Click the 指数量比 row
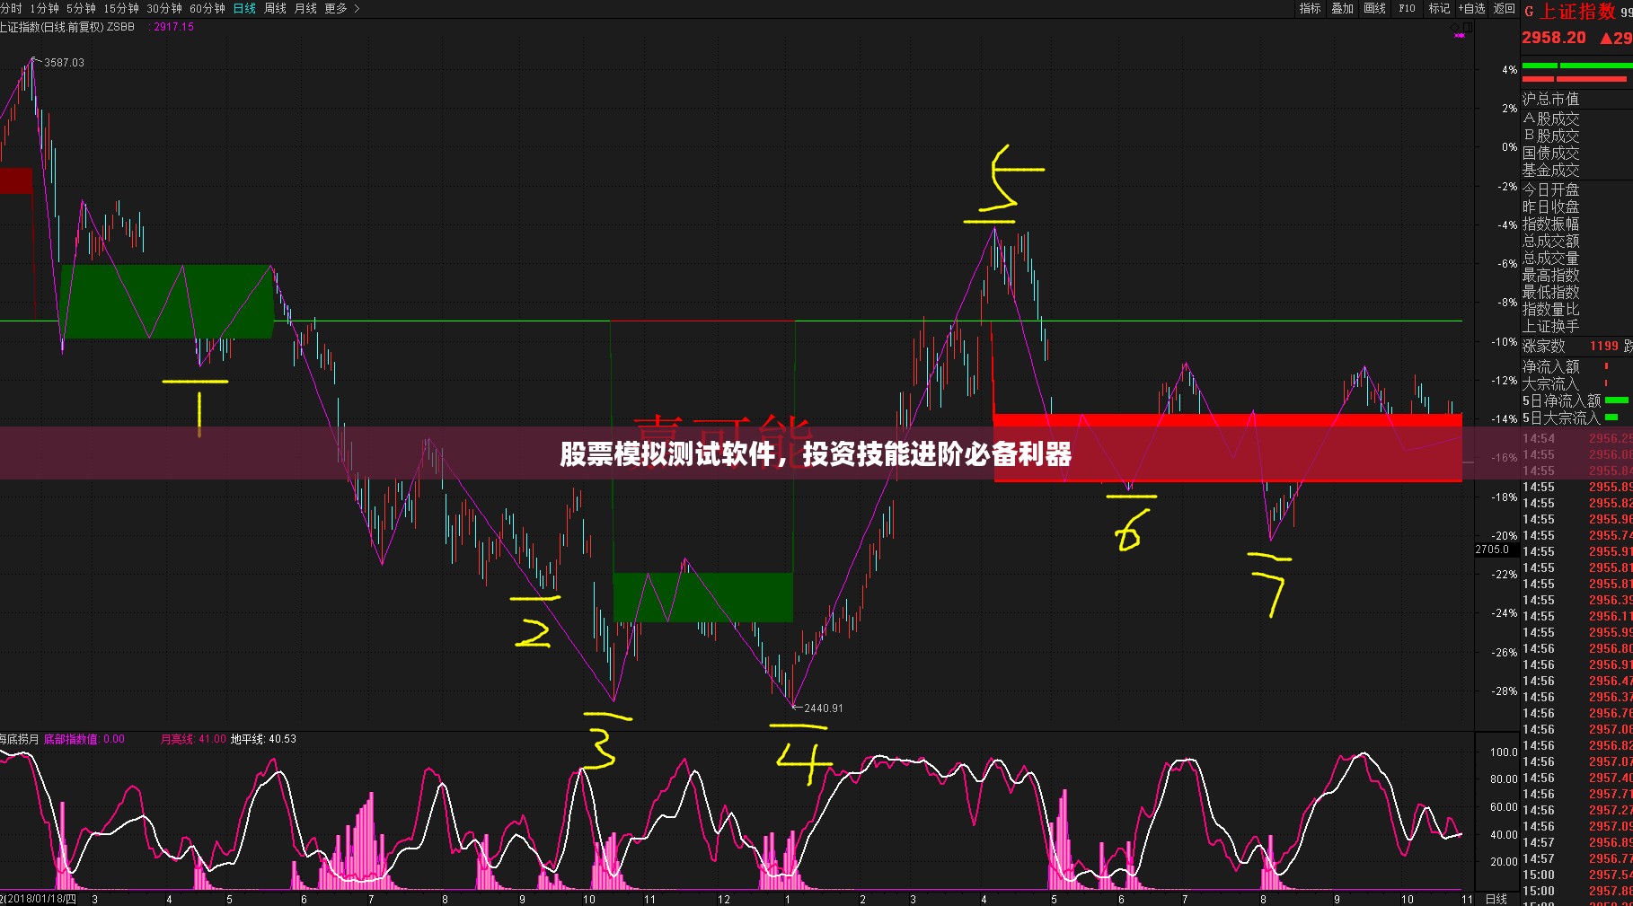Viewport: 1633px width, 906px height. (1577, 309)
